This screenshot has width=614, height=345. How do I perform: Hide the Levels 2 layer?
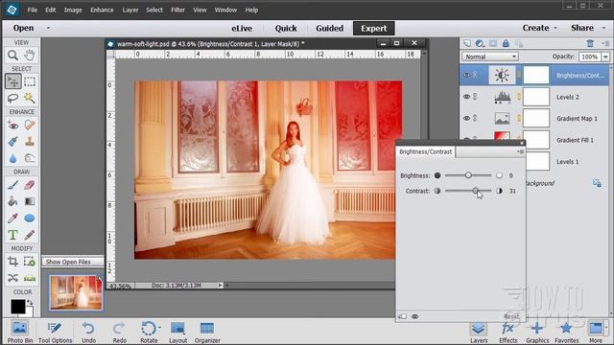pos(466,97)
